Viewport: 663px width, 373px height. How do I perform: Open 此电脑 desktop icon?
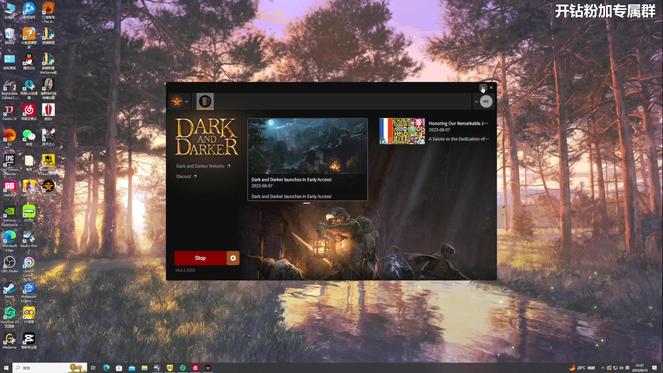(x=10, y=11)
